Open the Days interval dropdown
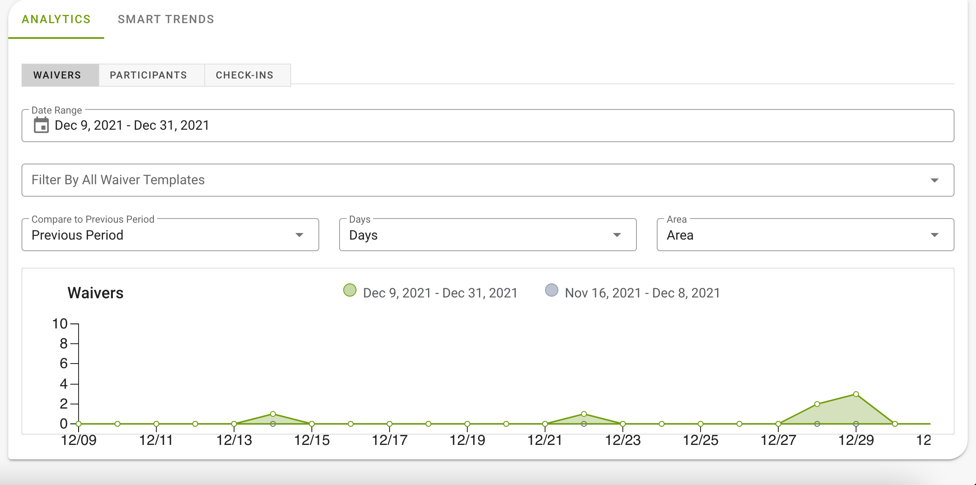Screen dimensions: 976x485 point(488,235)
